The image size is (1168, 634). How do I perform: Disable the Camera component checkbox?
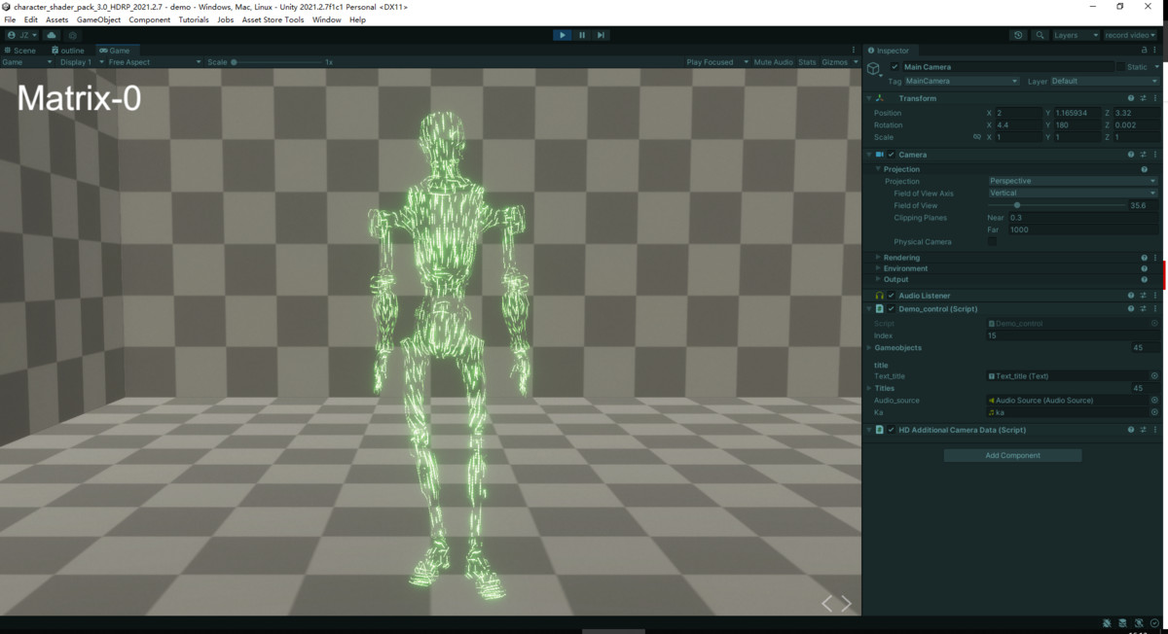tap(892, 154)
